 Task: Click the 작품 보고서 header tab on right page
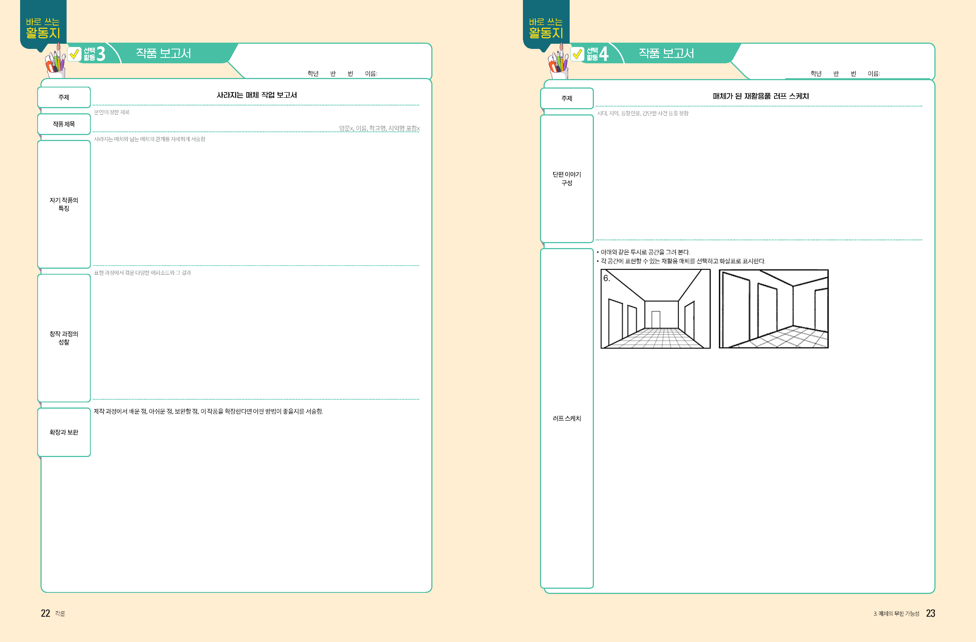pyautogui.click(x=666, y=53)
